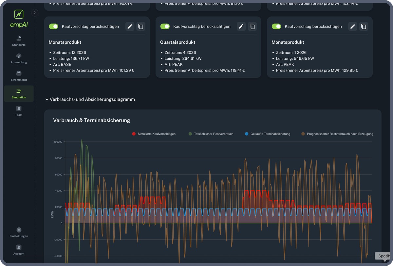Copy the Quartalsprodukt 4 2026 card
Image resolution: width=393 pixels, height=266 pixels.
coord(252,27)
